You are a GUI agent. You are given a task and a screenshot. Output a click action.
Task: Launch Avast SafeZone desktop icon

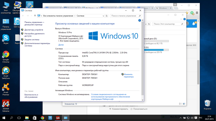[x=6, y=73]
